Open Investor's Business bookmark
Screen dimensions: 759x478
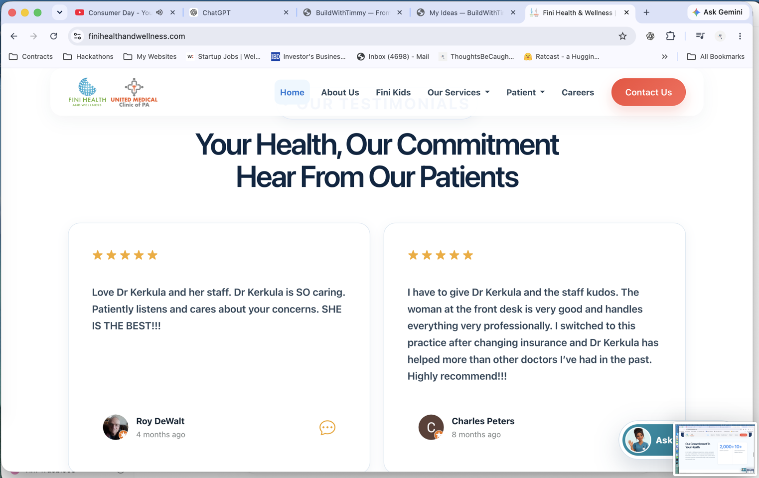click(308, 56)
